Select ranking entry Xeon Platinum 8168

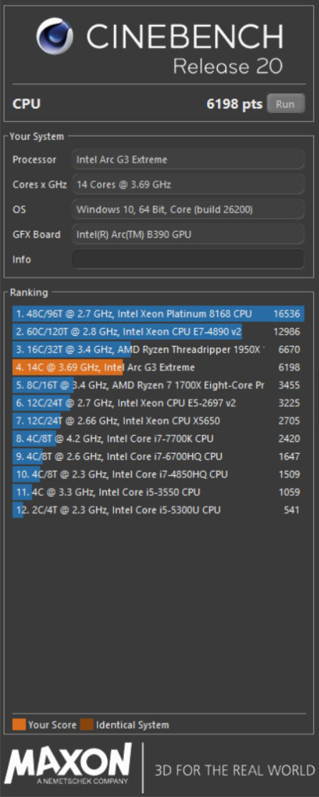click(x=158, y=314)
